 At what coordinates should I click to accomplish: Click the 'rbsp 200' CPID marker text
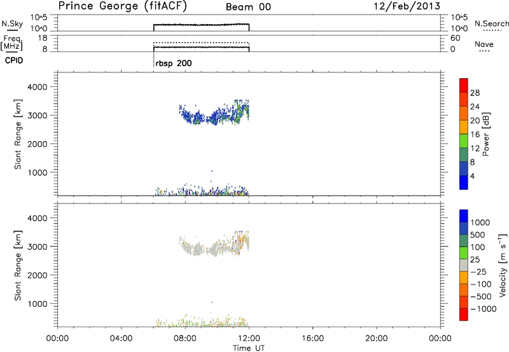click(x=174, y=63)
